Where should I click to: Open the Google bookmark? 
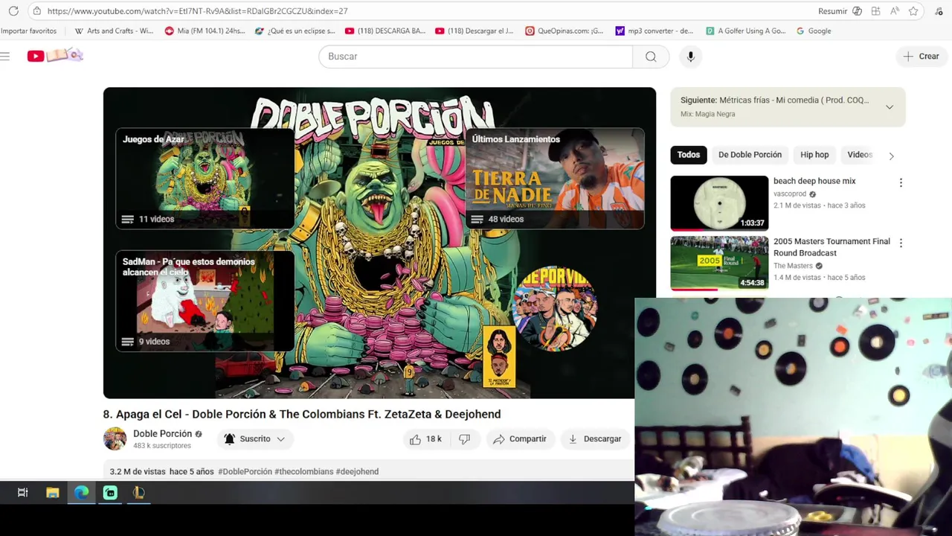[813, 31]
